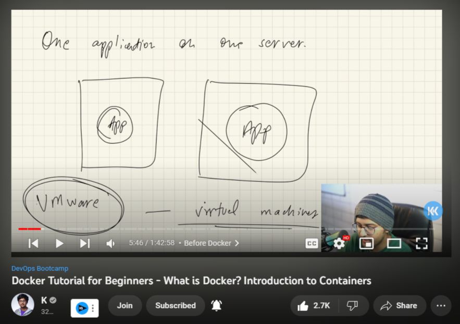Open the DevOps Bootcamp playlist link

click(x=40, y=268)
